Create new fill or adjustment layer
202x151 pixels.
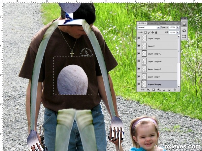point(159,90)
